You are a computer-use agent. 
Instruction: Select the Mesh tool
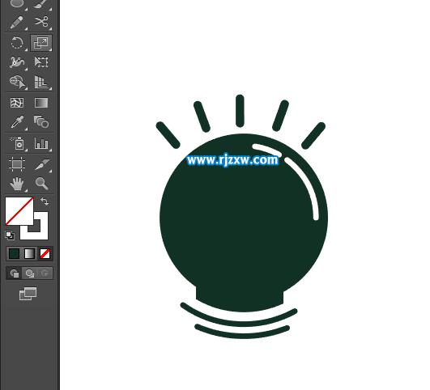pos(17,103)
